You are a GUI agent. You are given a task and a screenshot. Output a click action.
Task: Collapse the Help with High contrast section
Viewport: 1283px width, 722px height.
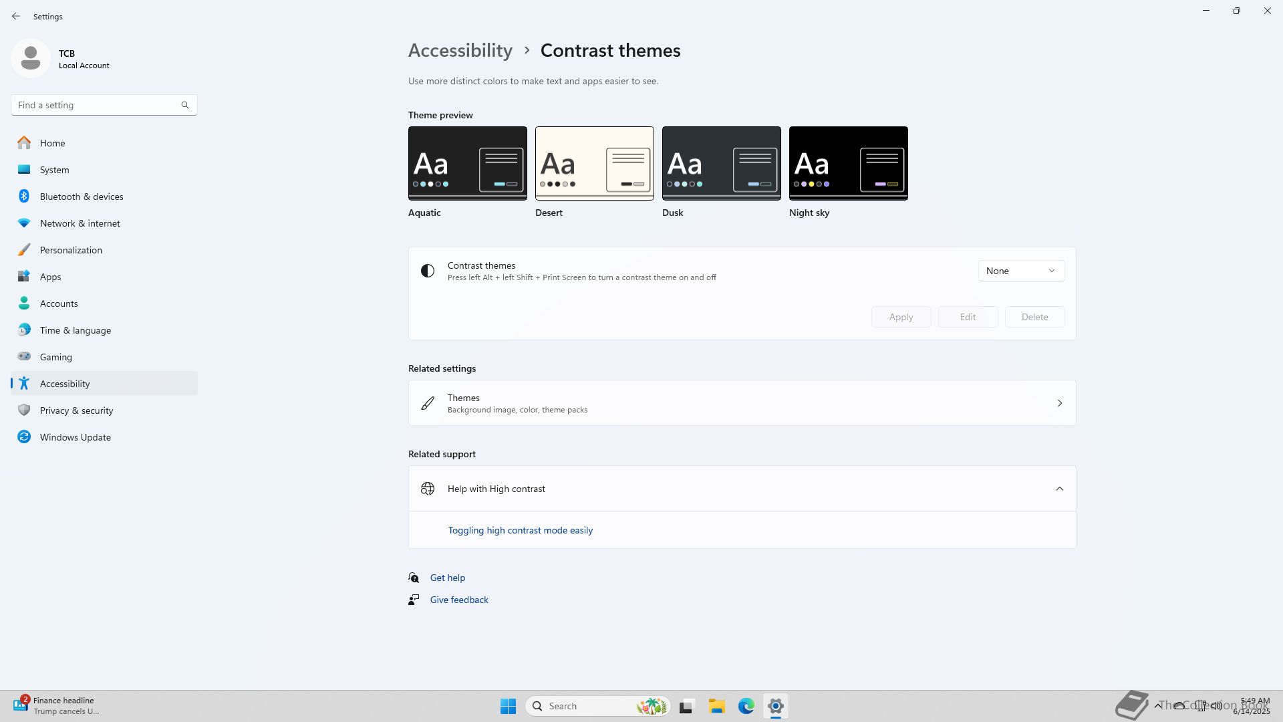pos(1059,489)
